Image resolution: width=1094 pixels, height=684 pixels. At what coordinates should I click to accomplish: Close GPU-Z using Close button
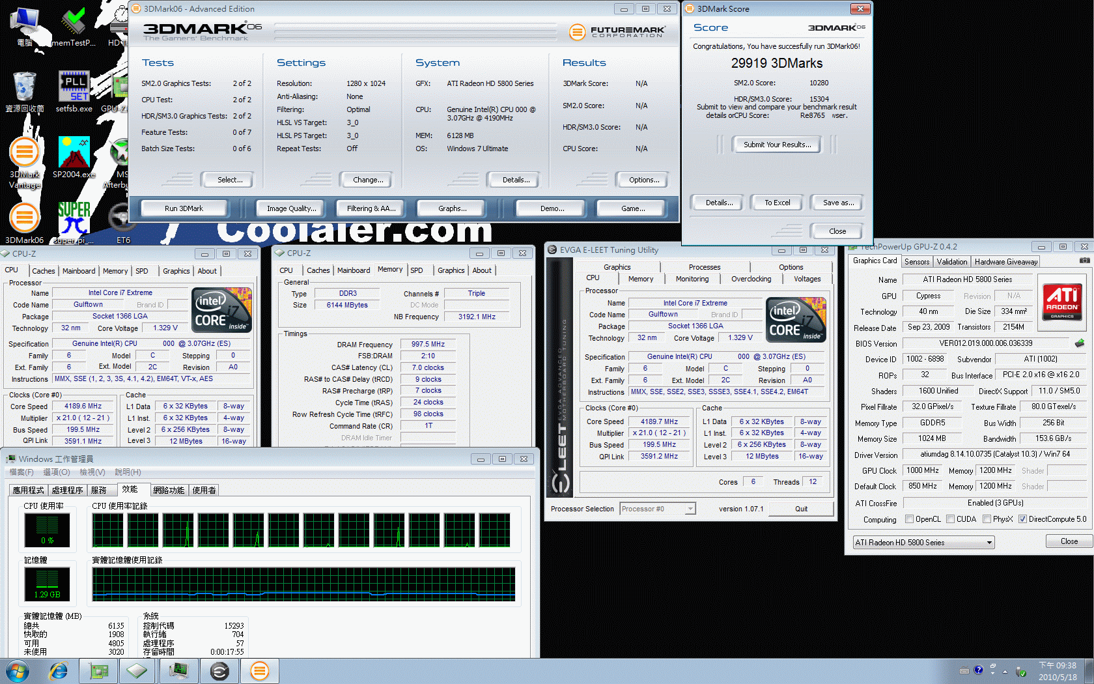coord(1069,541)
